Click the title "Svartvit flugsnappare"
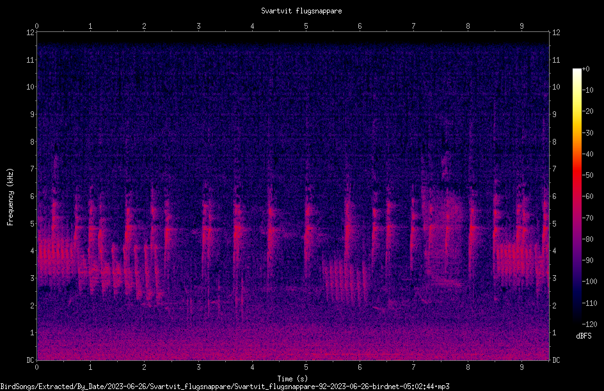Image resolution: width=604 pixels, height=391 pixels. point(301,11)
